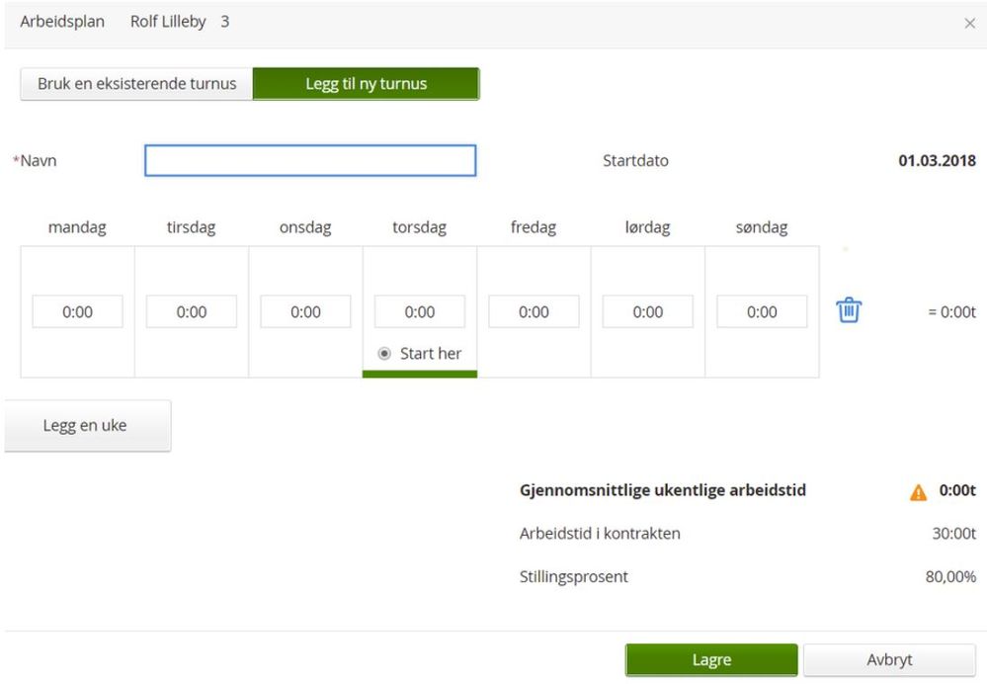987x684 pixels.
Task: Click the start date 01.03.2018
Action: coord(937,160)
